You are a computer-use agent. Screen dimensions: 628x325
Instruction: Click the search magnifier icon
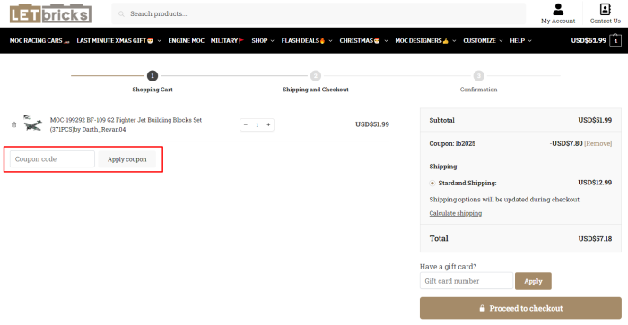click(121, 14)
